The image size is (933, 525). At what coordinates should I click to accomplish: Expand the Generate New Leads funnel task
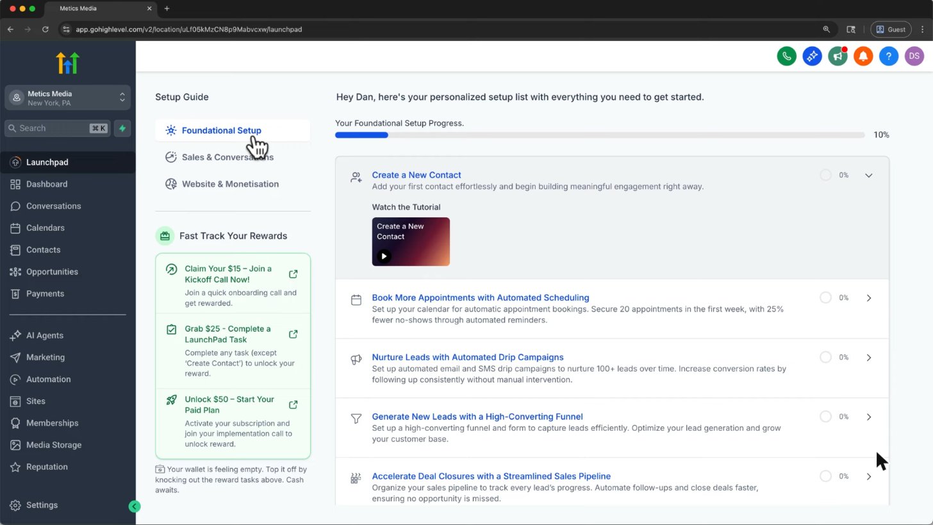pos(869,417)
